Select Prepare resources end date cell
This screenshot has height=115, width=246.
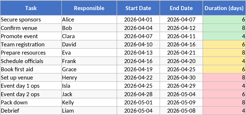pos(181,53)
